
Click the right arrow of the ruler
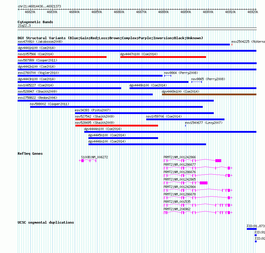[x=255, y=9]
